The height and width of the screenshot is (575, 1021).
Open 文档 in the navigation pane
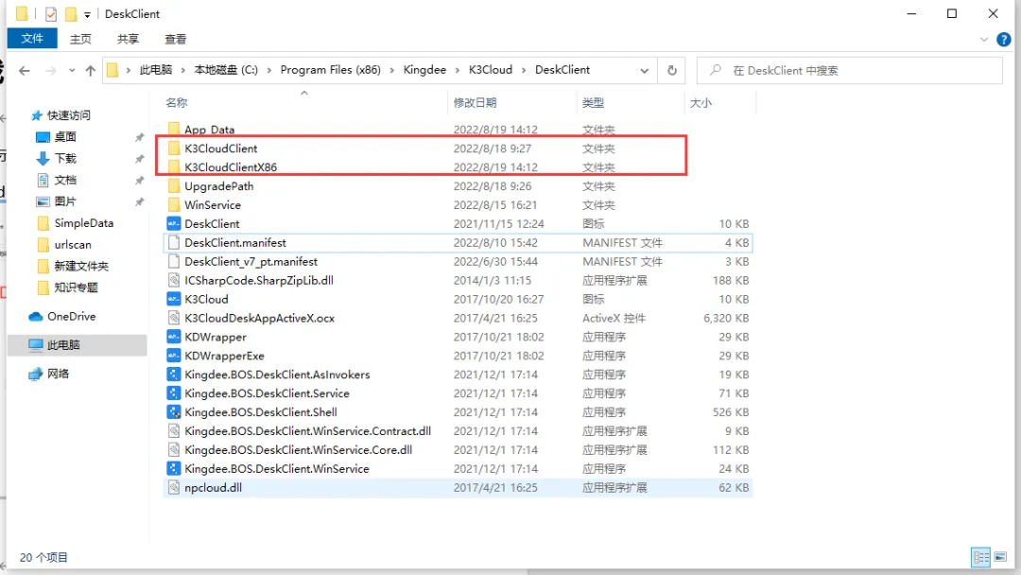(65, 180)
